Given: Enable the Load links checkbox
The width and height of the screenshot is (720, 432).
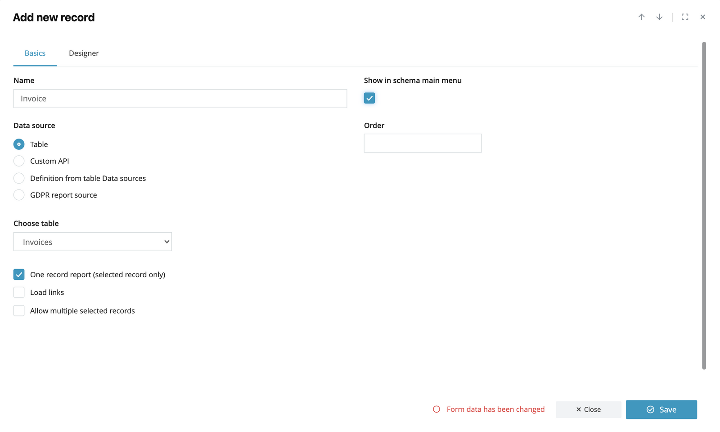Looking at the screenshot, I should pos(19,292).
